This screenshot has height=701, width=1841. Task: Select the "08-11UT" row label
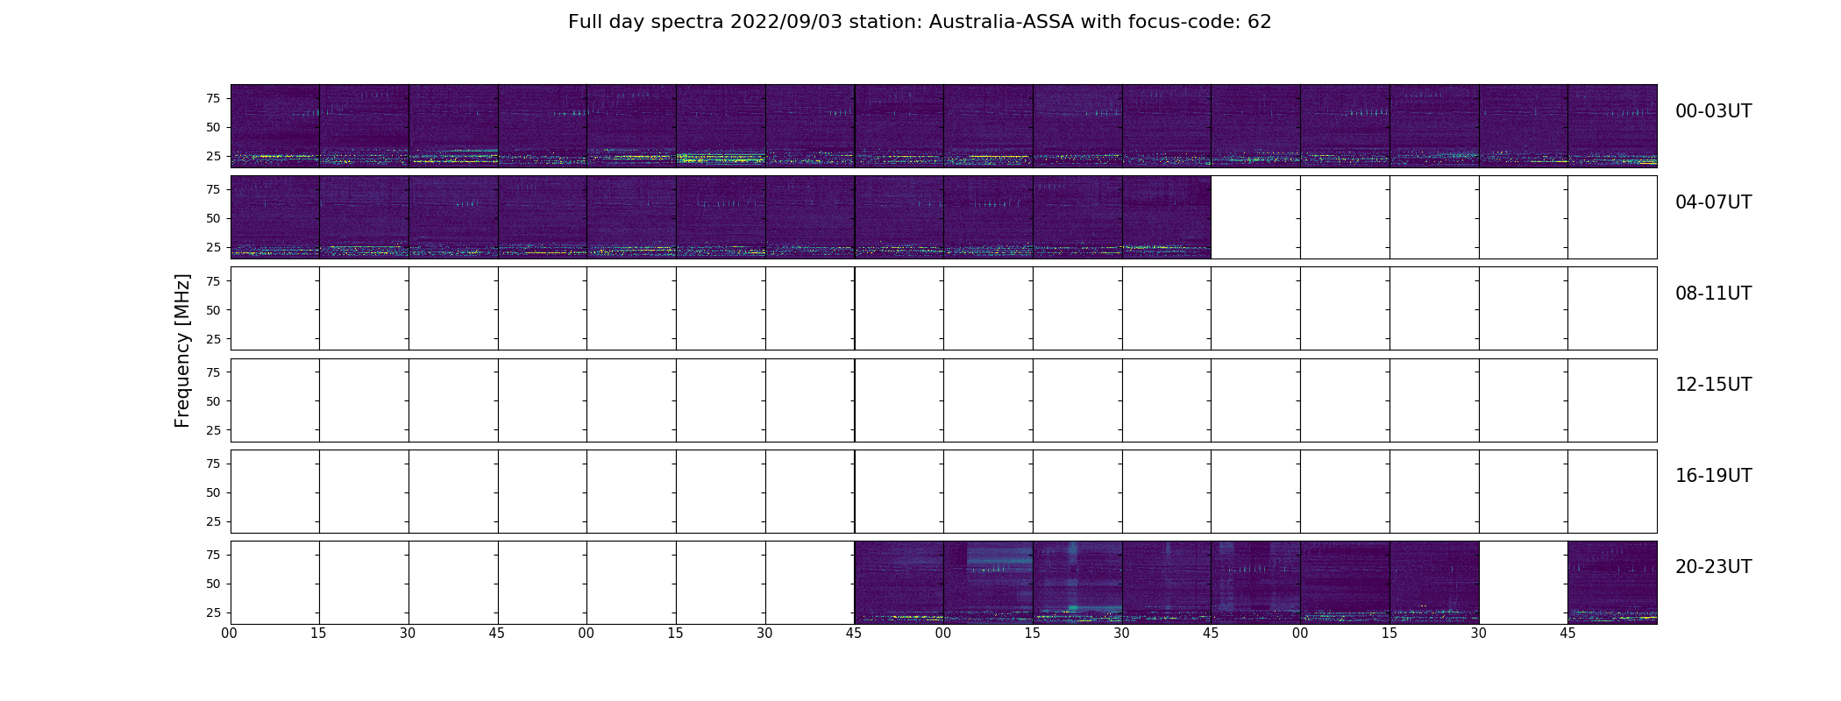(x=1713, y=294)
